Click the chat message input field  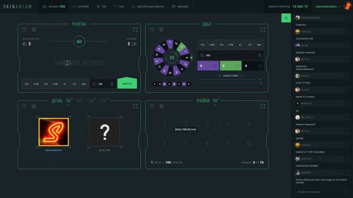[322, 192]
